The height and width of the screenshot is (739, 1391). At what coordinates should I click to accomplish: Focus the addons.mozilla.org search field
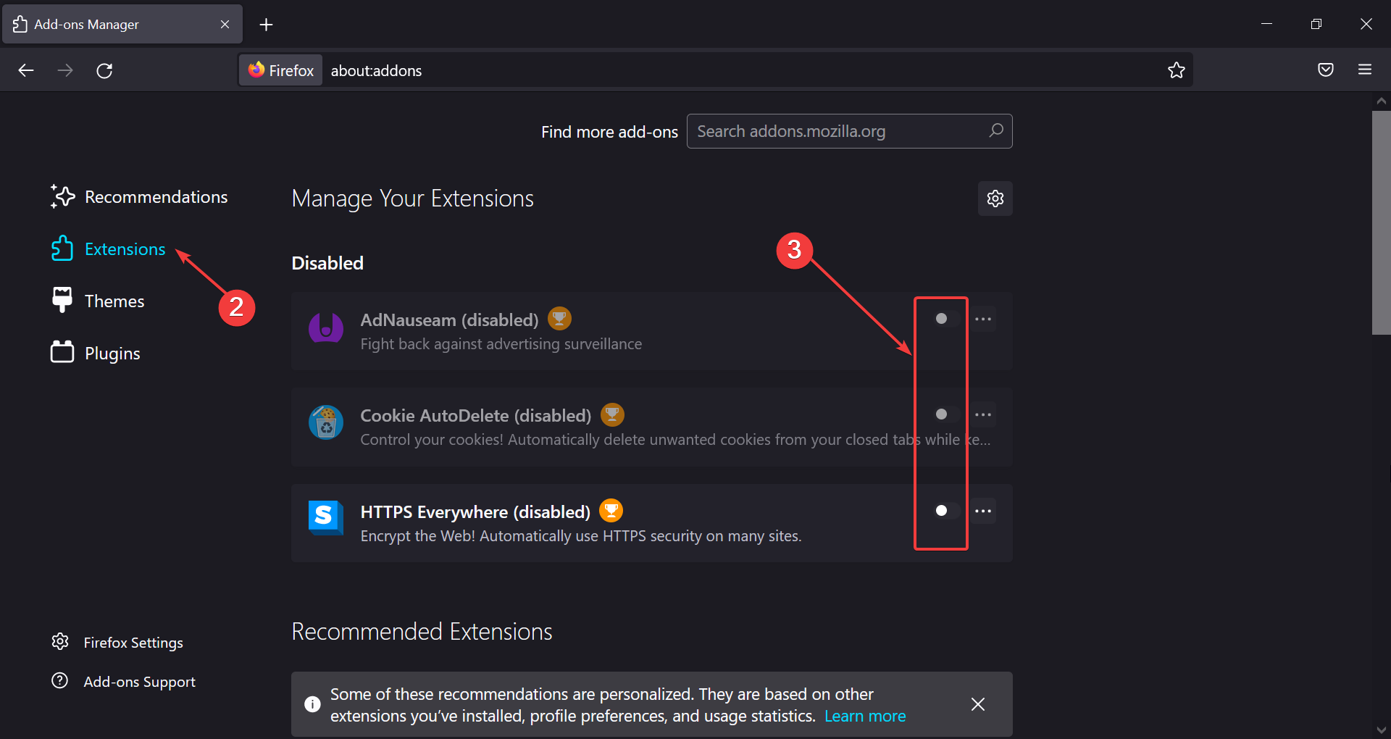[x=849, y=131]
